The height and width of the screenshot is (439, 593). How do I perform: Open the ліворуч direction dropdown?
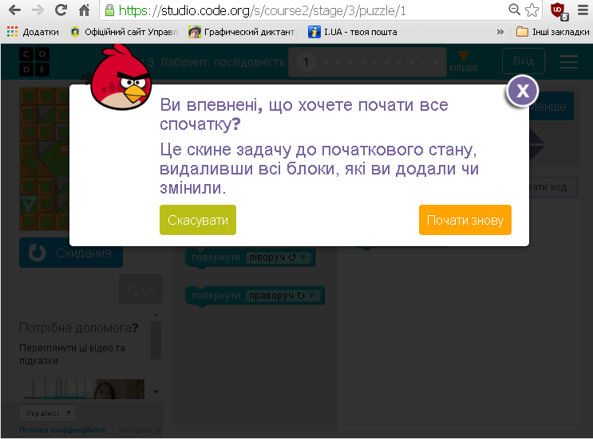tap(279, 257)
